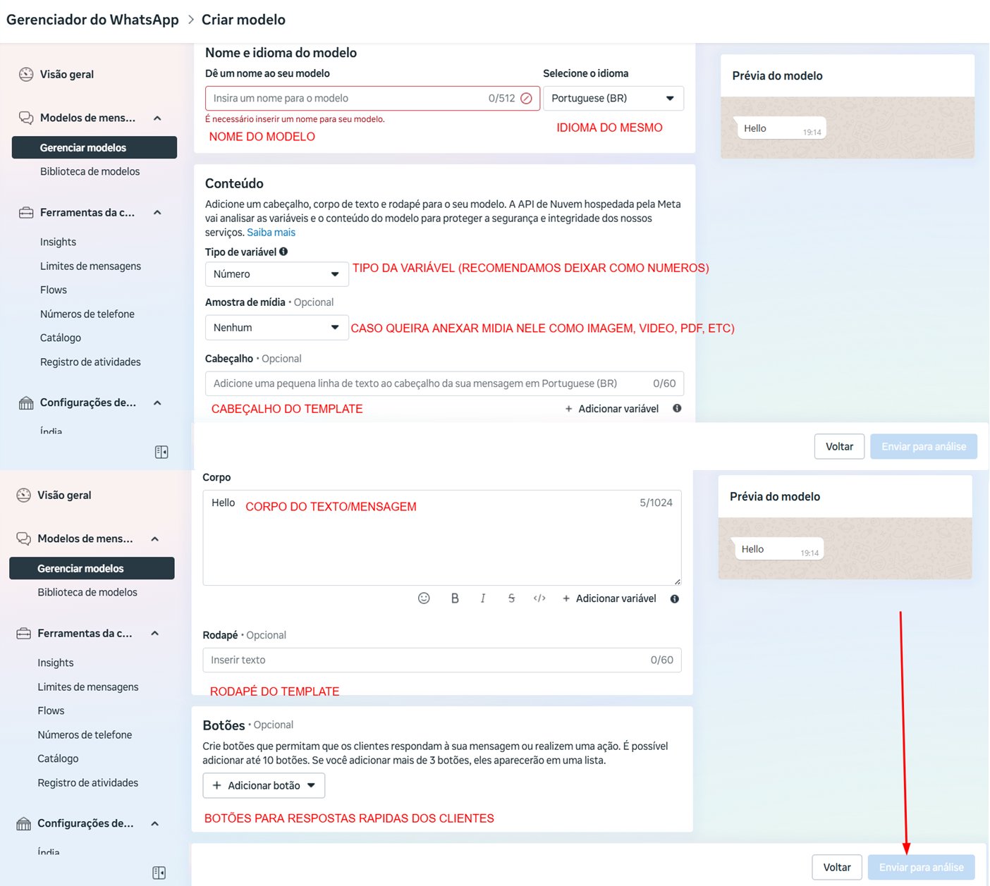Go to Gerenciador do WhatsApp breadcrumb
The image size is (990, 886).
pos(92,20)
